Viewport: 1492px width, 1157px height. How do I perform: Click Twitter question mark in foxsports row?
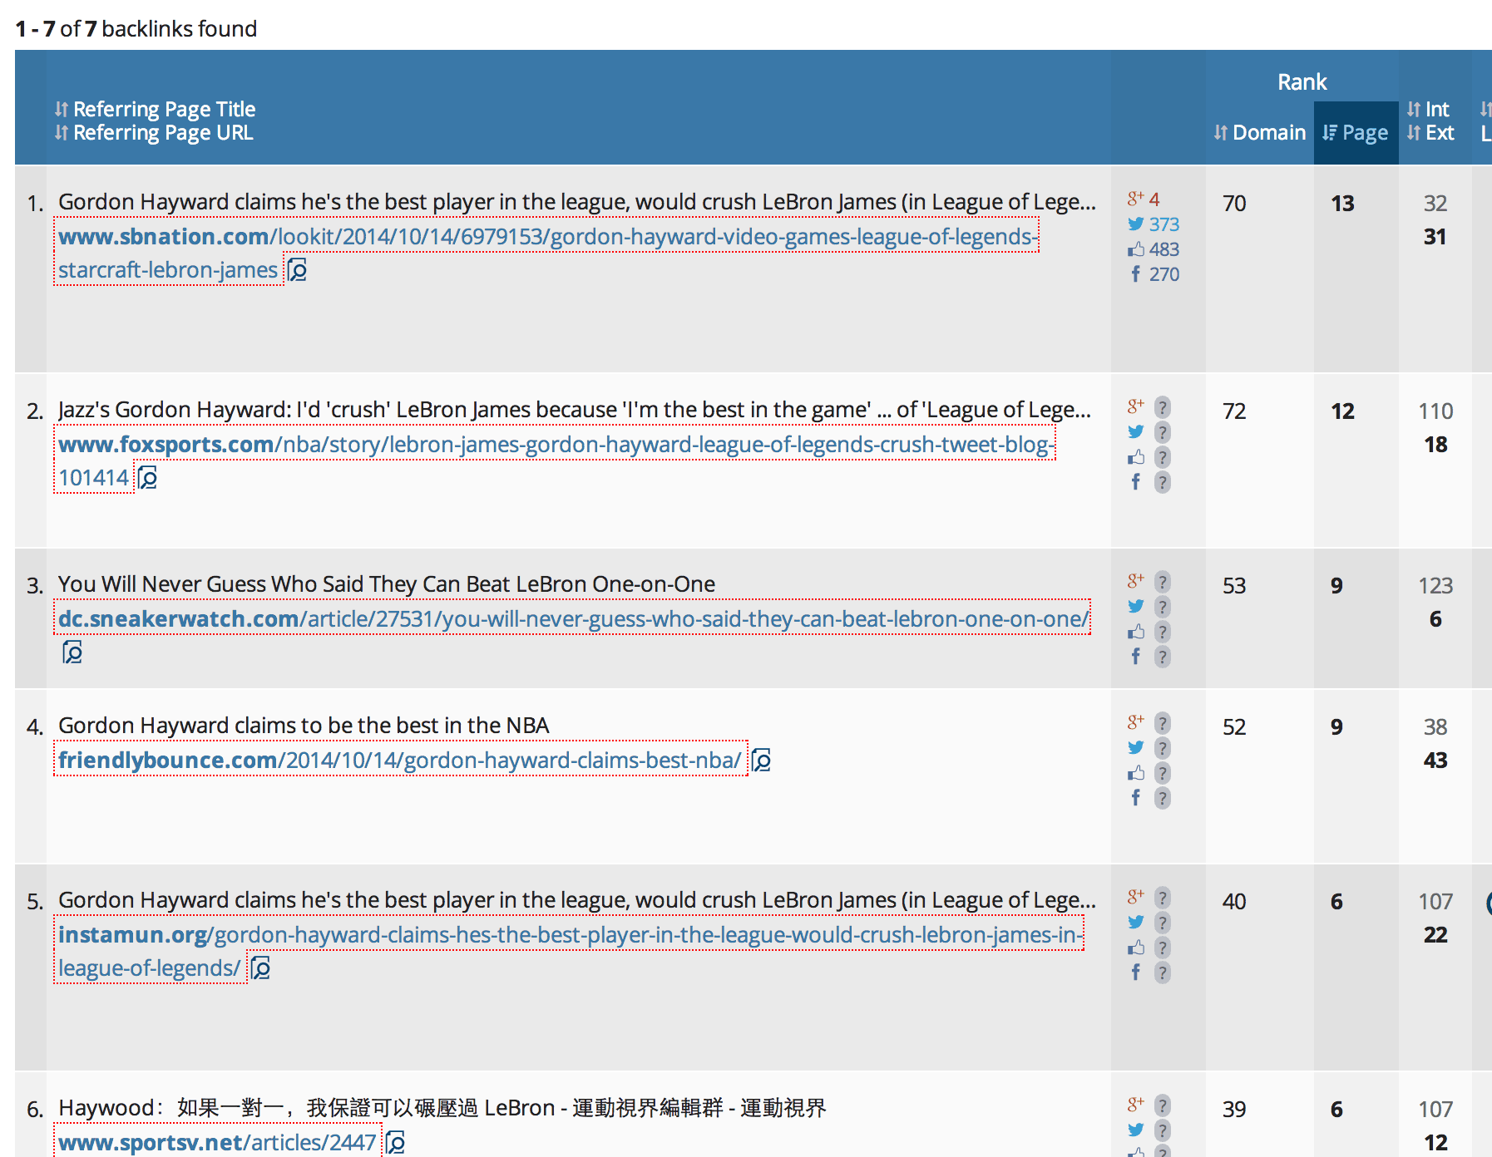click(x=1163, y=432)
